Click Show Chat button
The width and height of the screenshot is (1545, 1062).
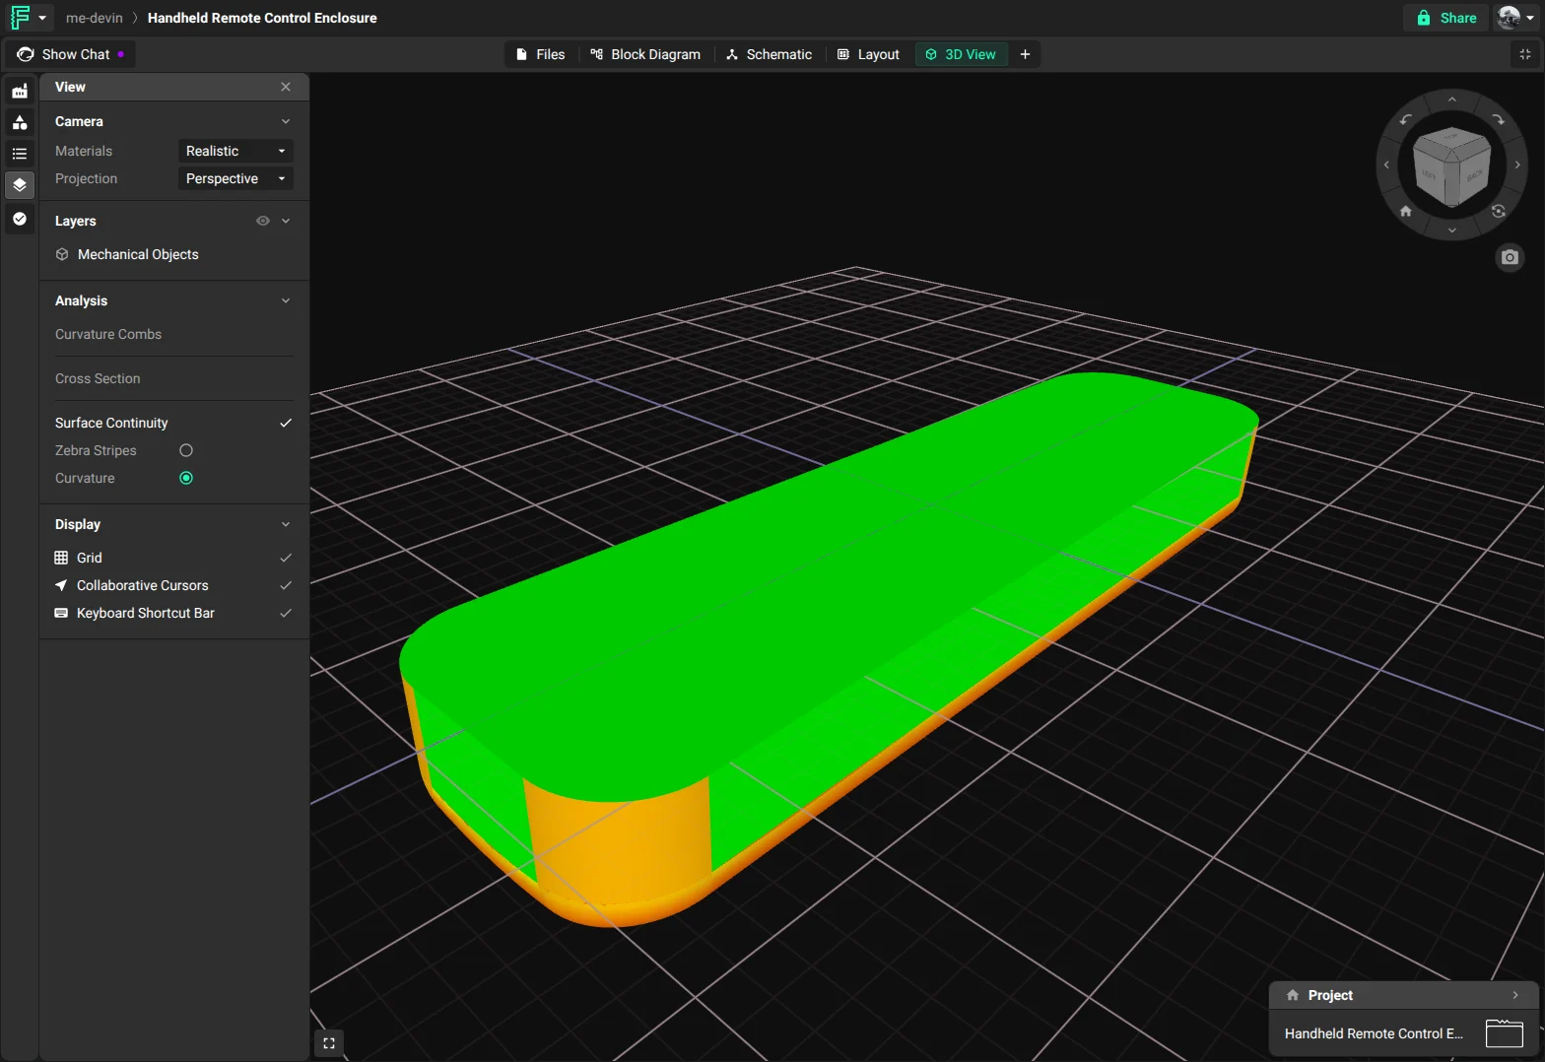click(x=70, y=54)
